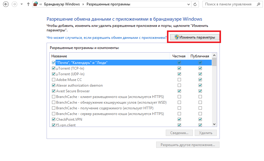
Task: Uncheck µTorrent (TCP-In) entry
Action: [x=53, y=68]
